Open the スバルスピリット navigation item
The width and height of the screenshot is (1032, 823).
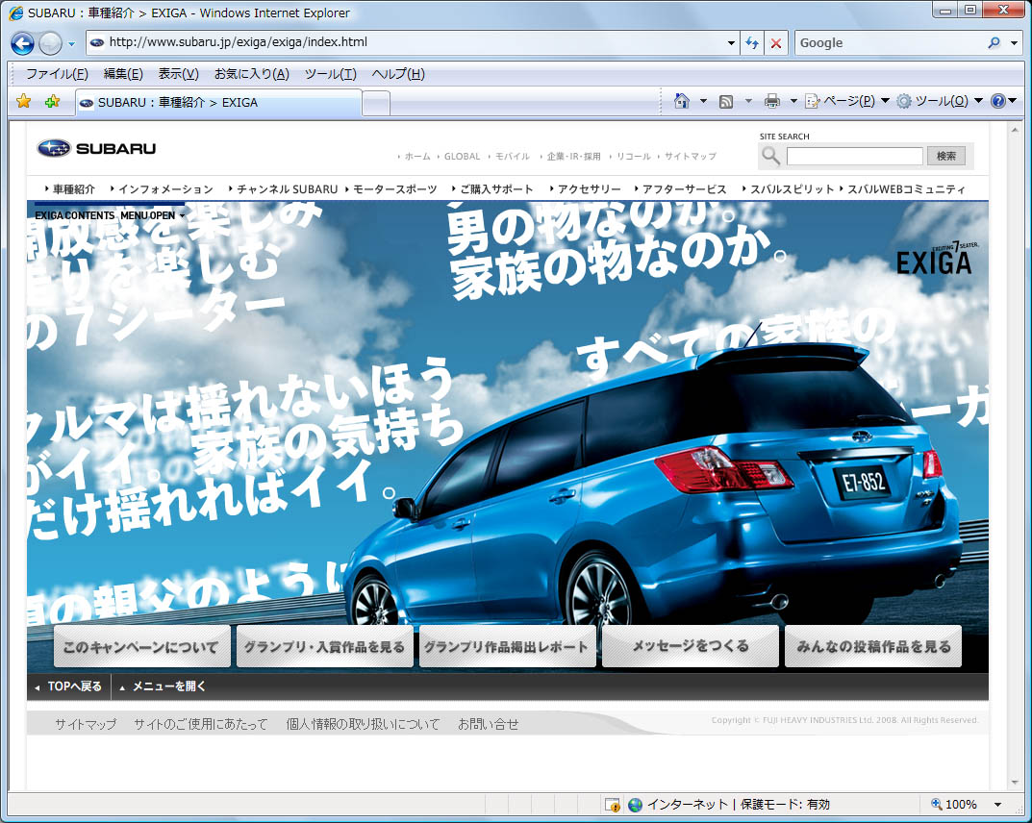792,189
